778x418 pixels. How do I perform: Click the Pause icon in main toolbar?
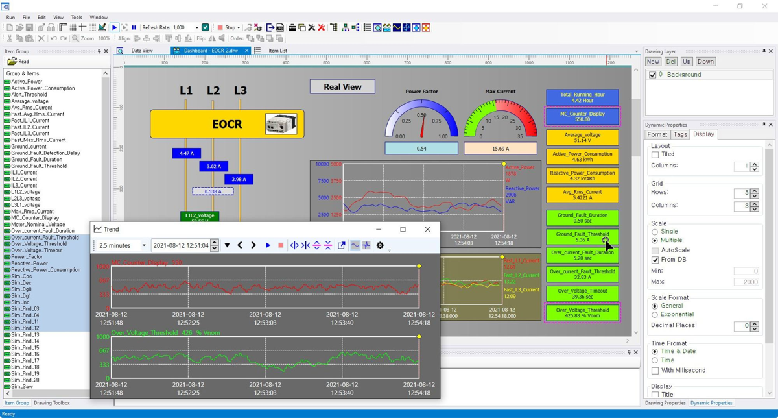tap(134, 27)
